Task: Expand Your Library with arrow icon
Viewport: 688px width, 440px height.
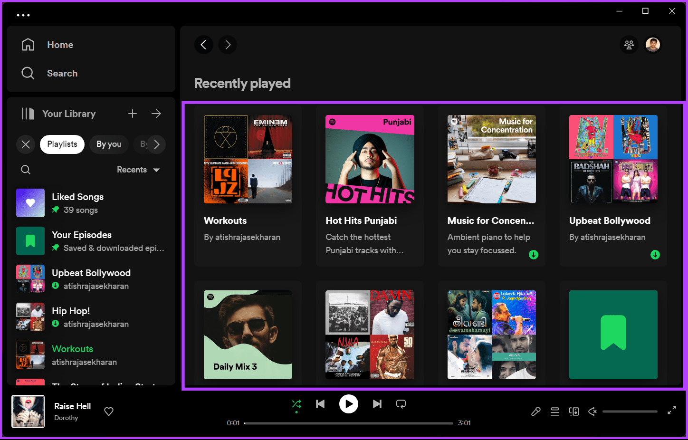Action: point(156,114)
